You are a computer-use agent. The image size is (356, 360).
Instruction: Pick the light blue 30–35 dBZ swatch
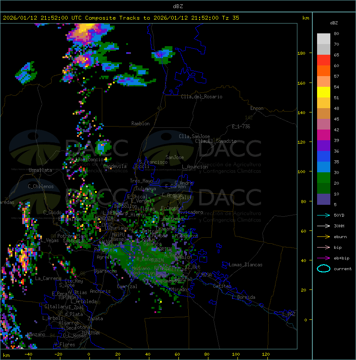point(323,167)
